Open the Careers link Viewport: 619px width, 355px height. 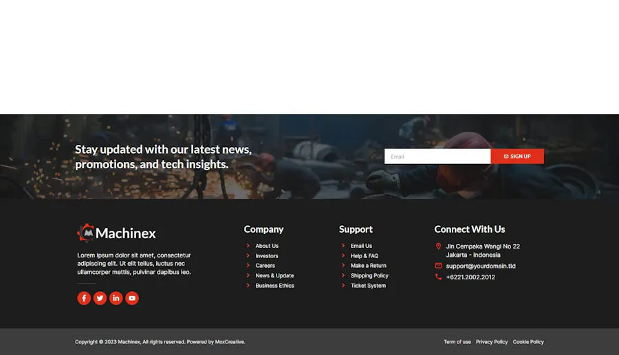coord(265,266)
